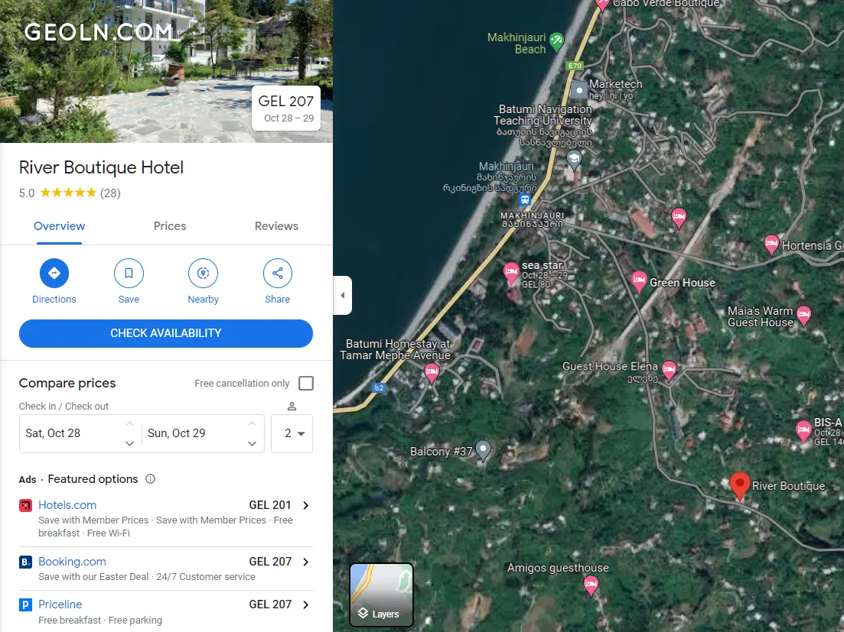The height and width of the screenshot is (632, 844).
Task: Open the guests count dropdown
Action: [292, 433]
